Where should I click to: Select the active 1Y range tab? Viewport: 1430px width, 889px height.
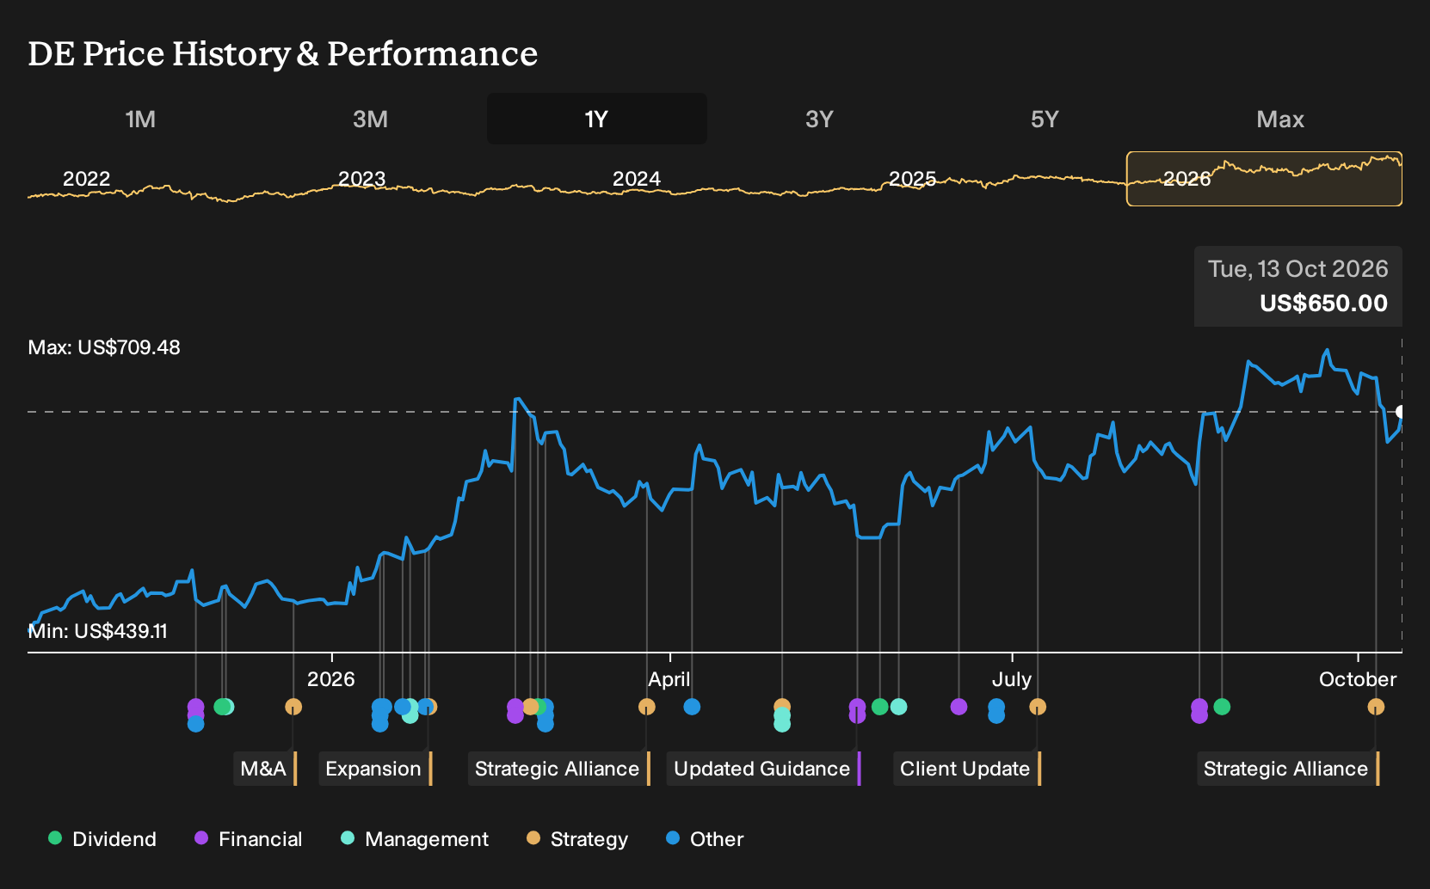tap(597, 119)
